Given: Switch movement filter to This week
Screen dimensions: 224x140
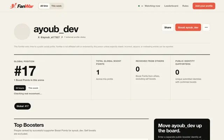Looking at the screenshot, I should [x=33, y=88].
